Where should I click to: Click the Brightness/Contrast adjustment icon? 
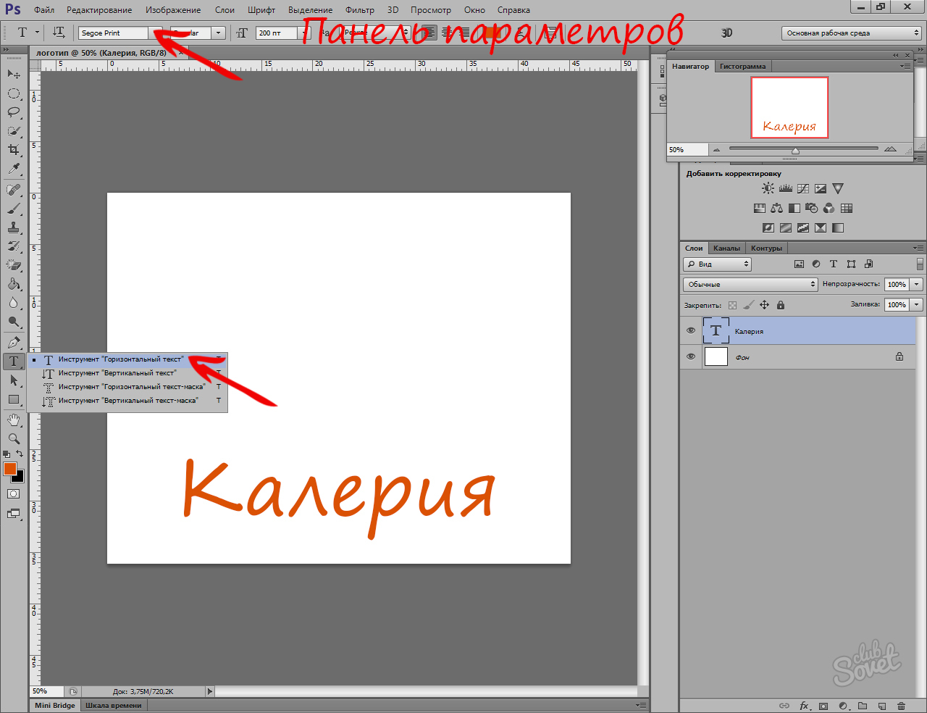click(x=768, y=188)
